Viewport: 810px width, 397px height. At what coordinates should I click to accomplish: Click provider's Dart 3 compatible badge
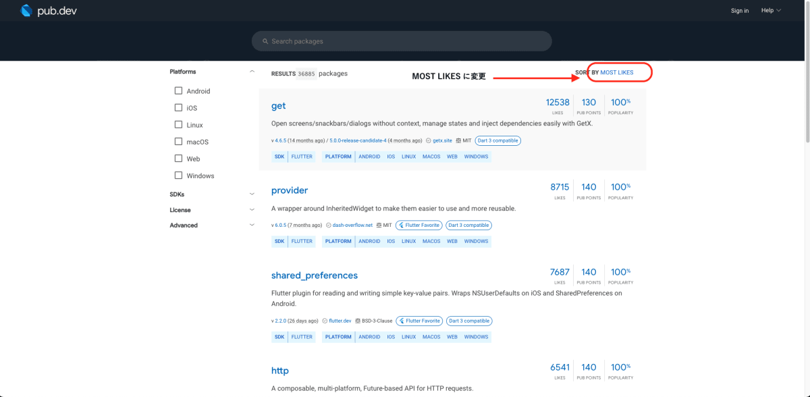click(469, 225)
